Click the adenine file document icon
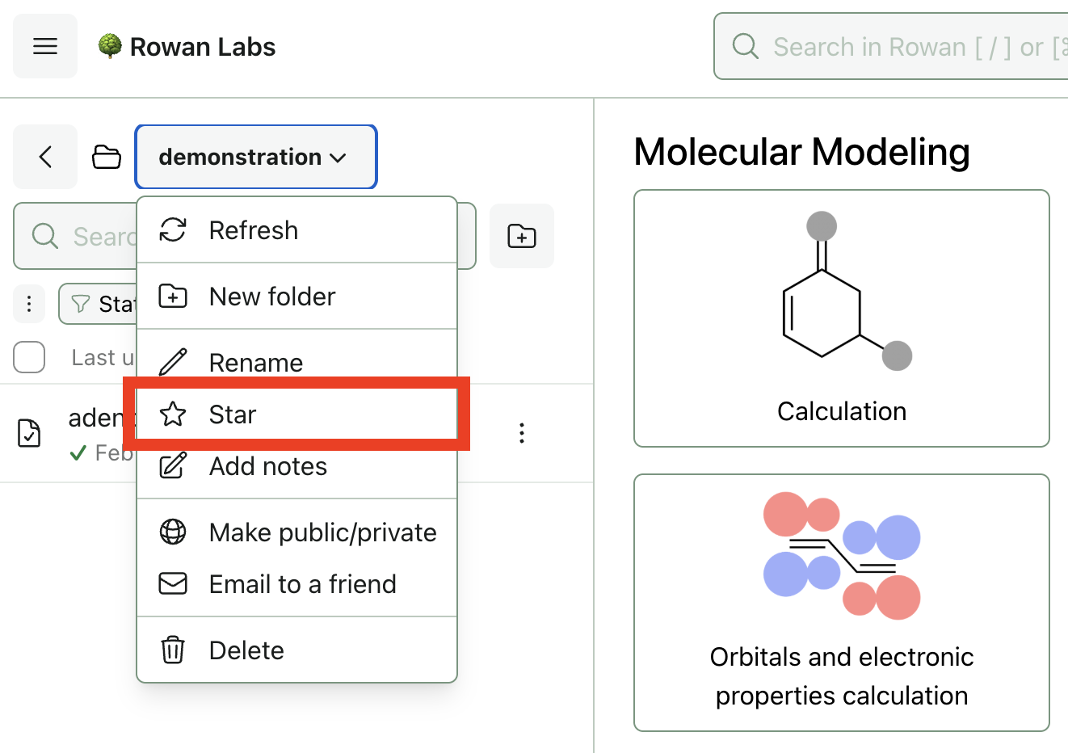The height and width of the screenshot is (753, 1068). (x=30, y=433)
